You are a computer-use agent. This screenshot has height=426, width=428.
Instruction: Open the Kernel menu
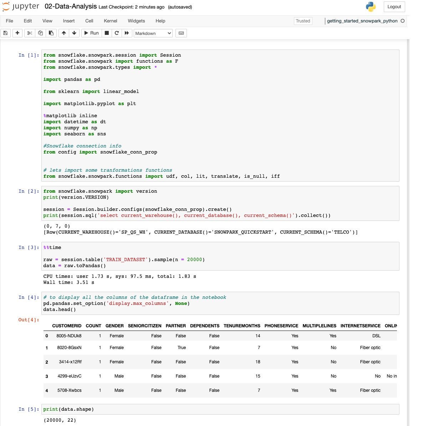coord(110,21)
